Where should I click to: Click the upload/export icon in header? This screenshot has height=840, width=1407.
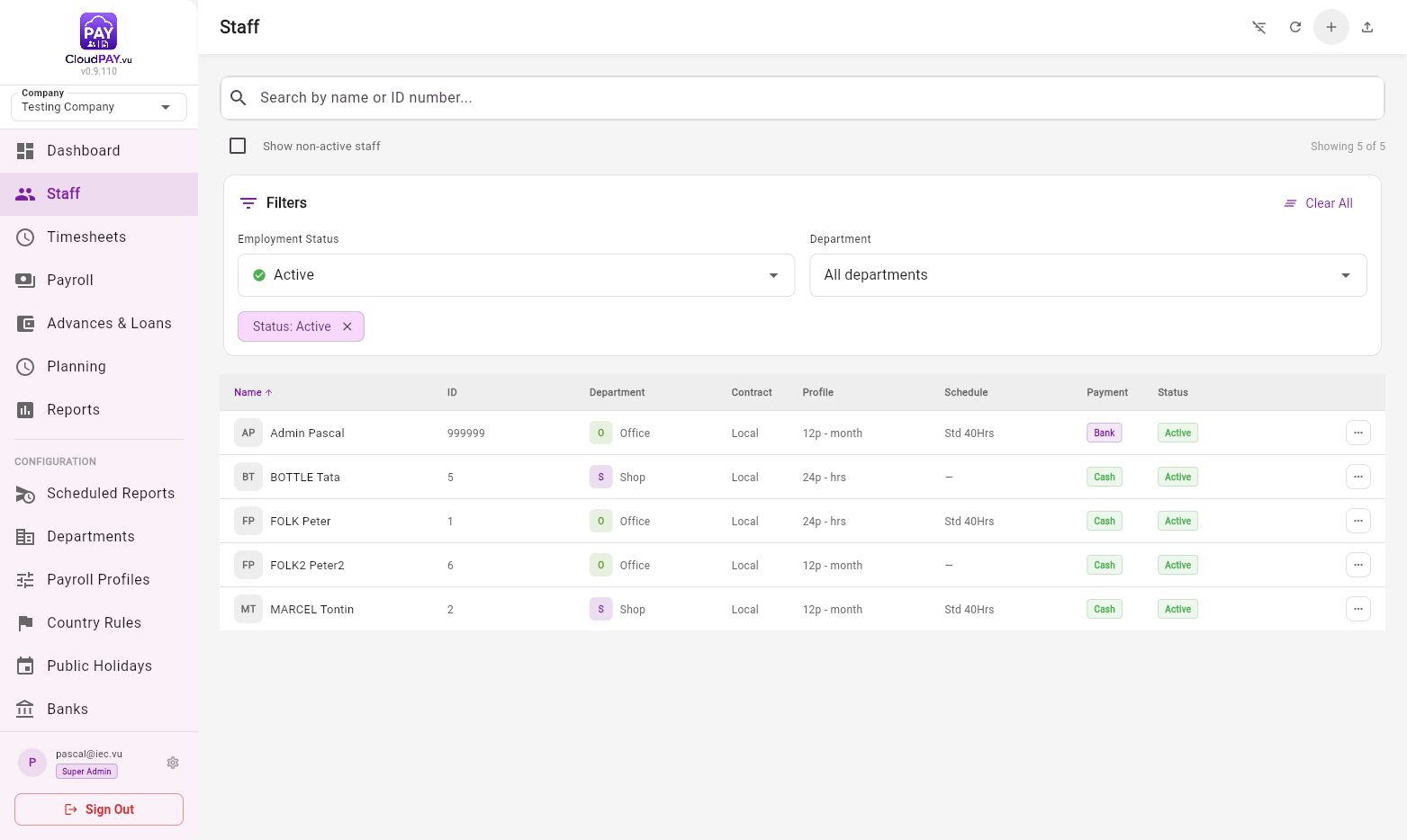click(x=1367, y=27)
